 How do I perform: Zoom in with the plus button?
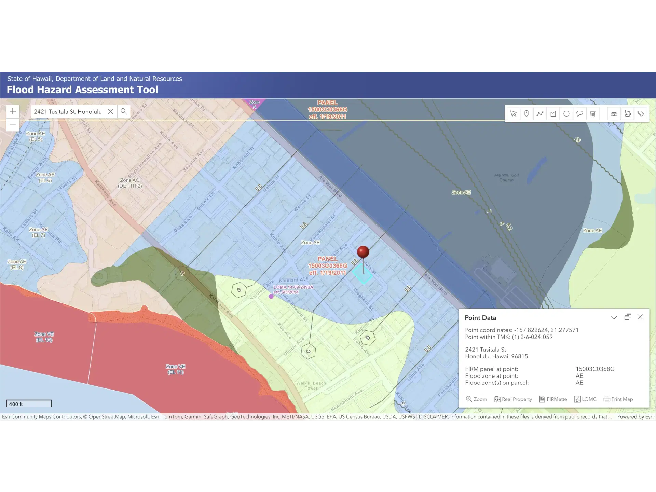coord(13,111)
